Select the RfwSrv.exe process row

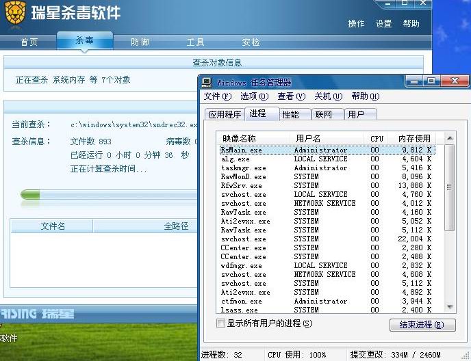click(327, 185)
